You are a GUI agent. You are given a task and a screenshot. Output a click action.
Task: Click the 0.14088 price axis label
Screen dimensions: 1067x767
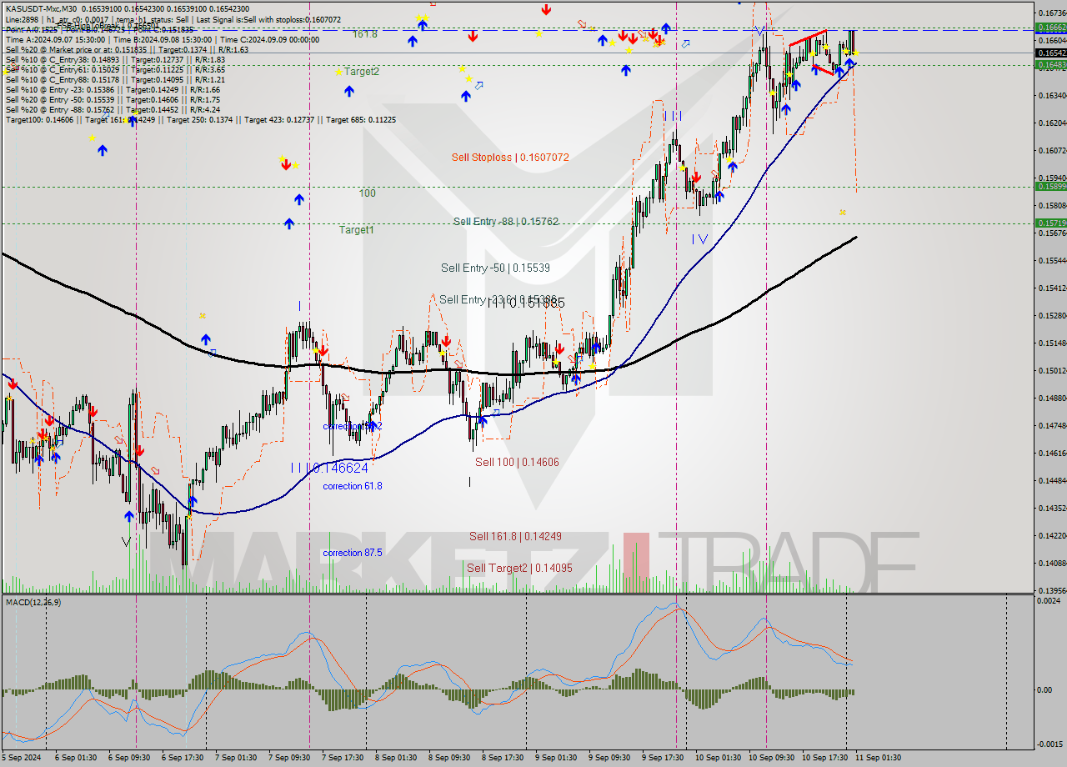pyautogui.click(x=1053, y=563)
